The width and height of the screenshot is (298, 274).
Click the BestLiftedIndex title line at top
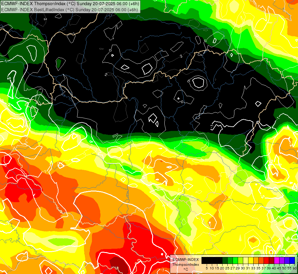[69, 9]
